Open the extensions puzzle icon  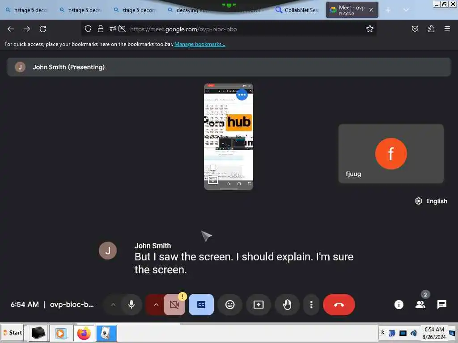pos(431,29)
